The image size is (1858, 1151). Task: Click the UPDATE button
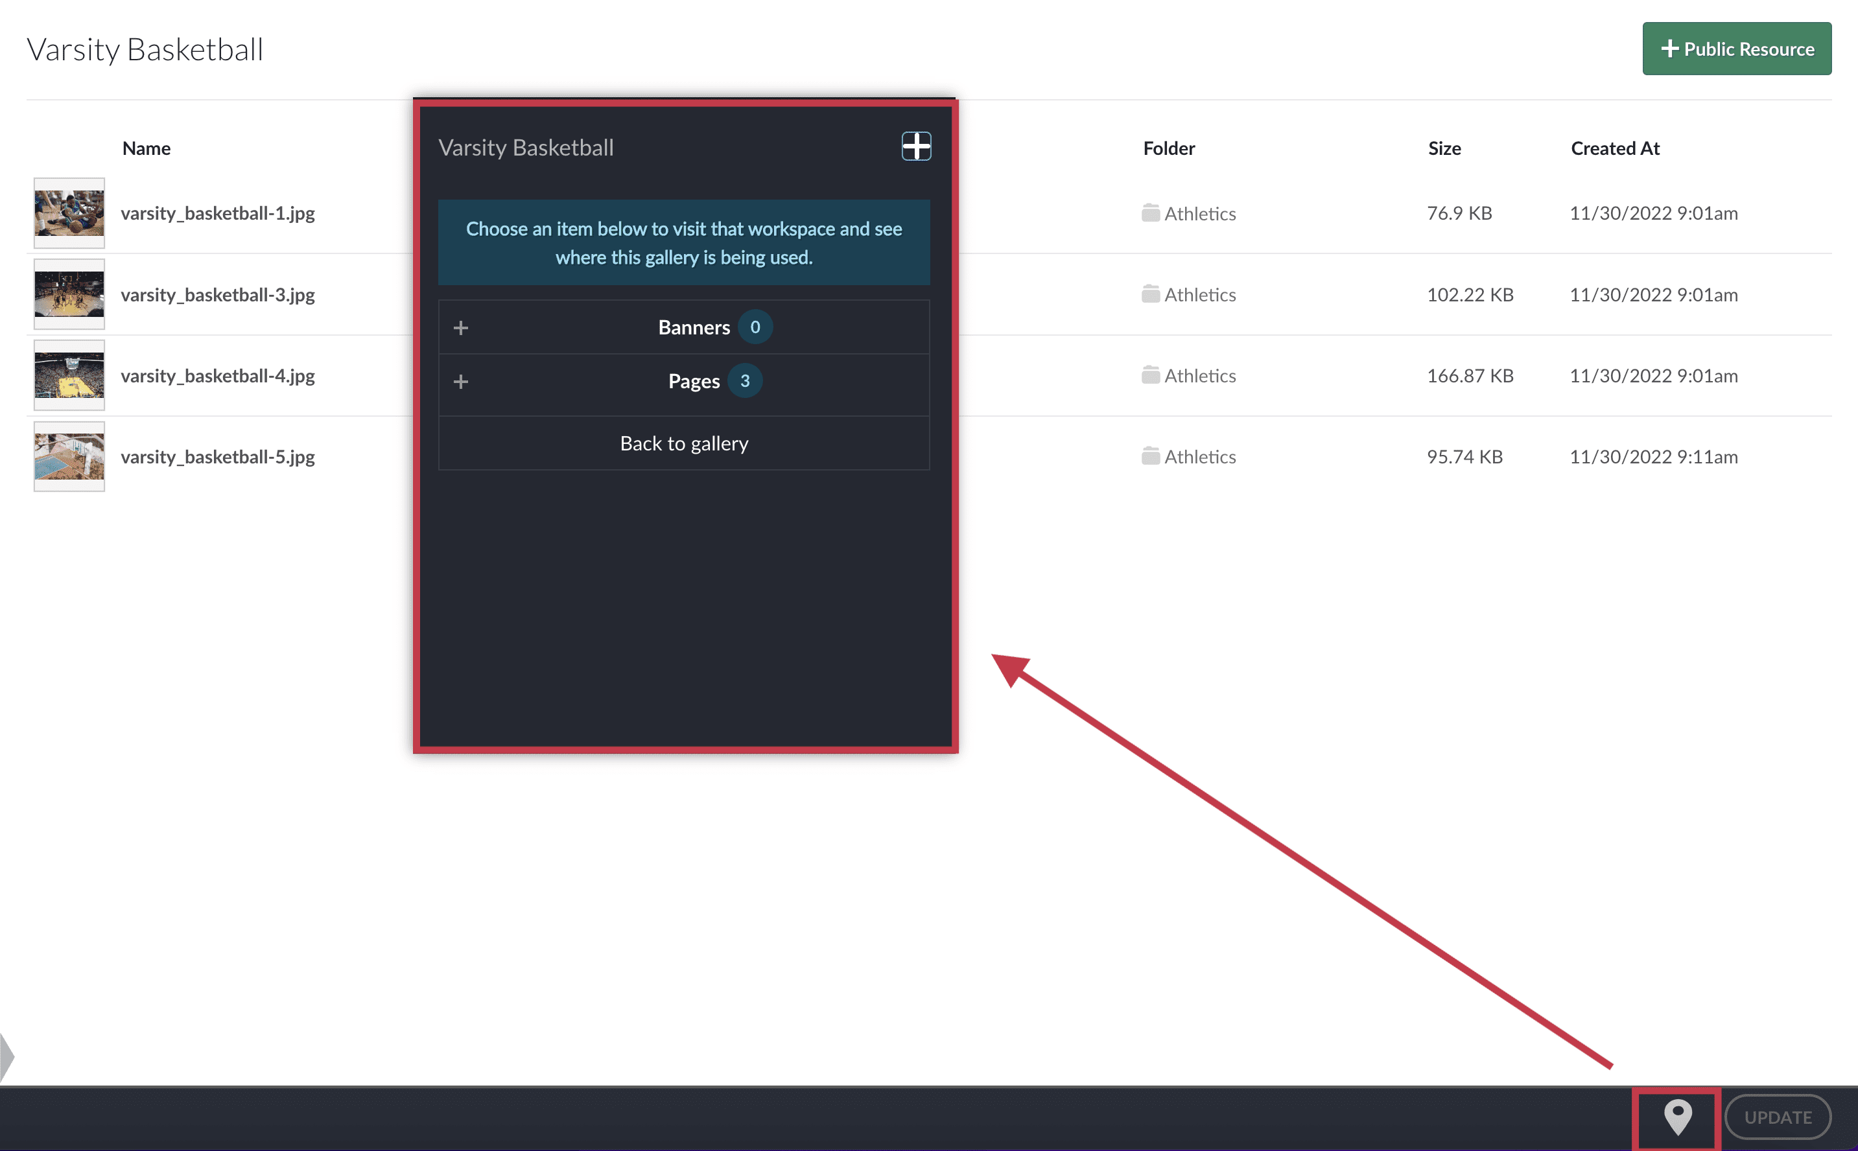coord(1777,1117)
